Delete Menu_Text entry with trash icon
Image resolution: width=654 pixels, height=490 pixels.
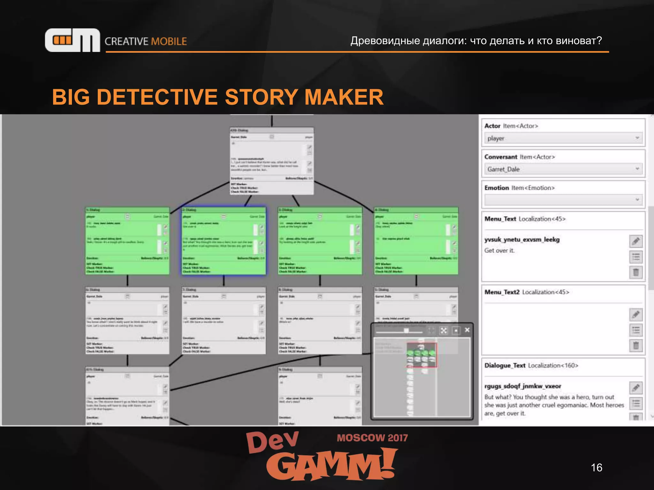(635, 272)
